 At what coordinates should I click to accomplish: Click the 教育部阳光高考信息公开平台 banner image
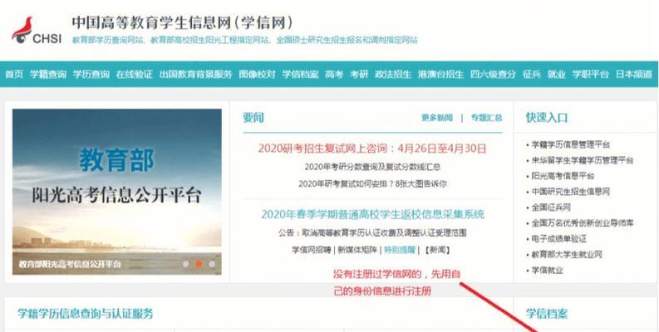click(117, 192)
